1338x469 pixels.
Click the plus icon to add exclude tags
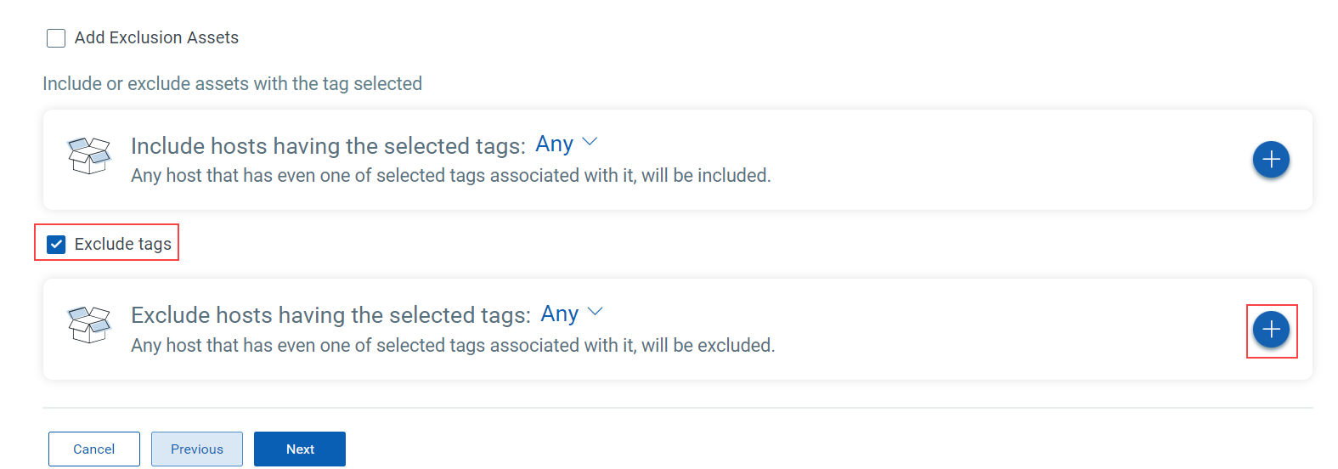pyautogui.click(x=1271, y=330)
